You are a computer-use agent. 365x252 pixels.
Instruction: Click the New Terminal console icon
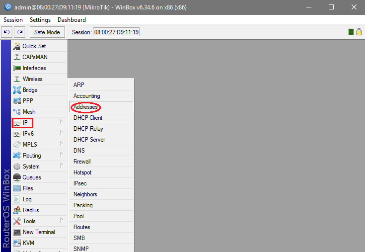[17, 232]
